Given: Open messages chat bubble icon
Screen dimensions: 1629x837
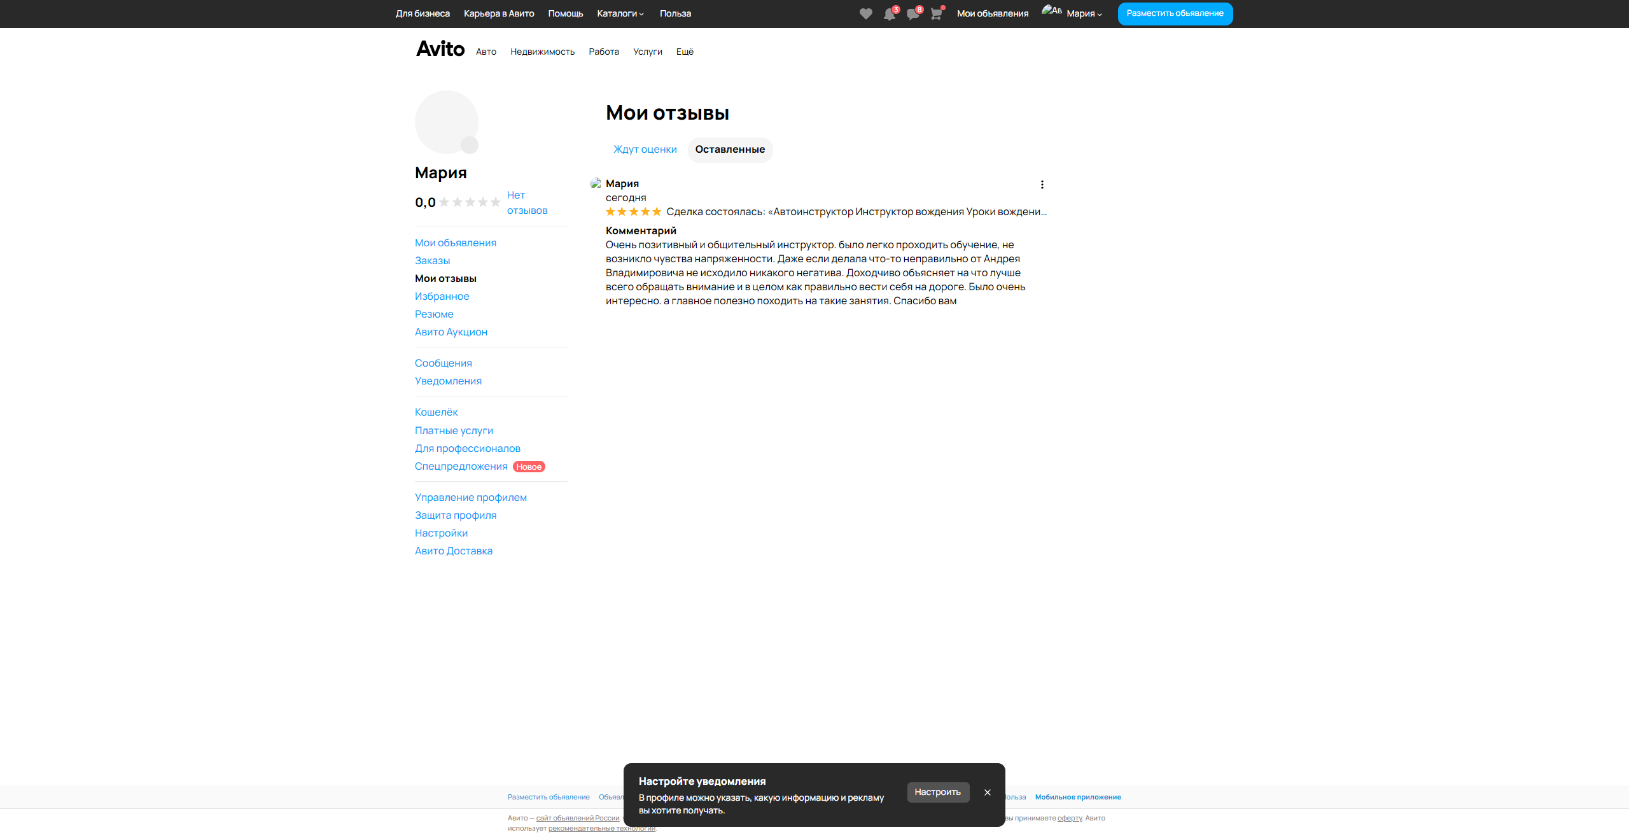Looking at the screenshot, I should point(912,14).
